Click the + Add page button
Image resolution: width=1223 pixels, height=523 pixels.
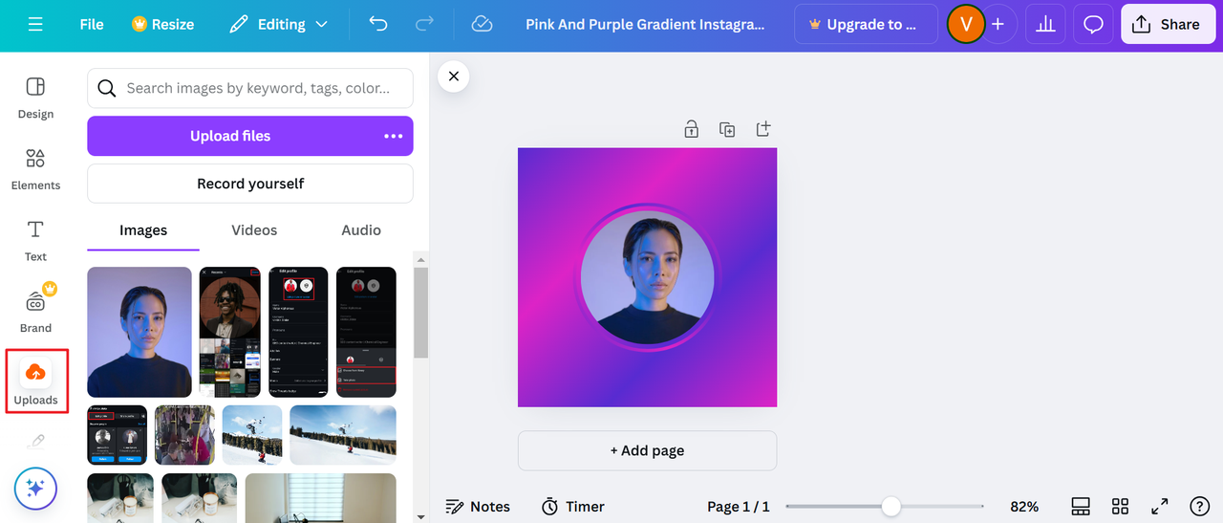[647, 450]
